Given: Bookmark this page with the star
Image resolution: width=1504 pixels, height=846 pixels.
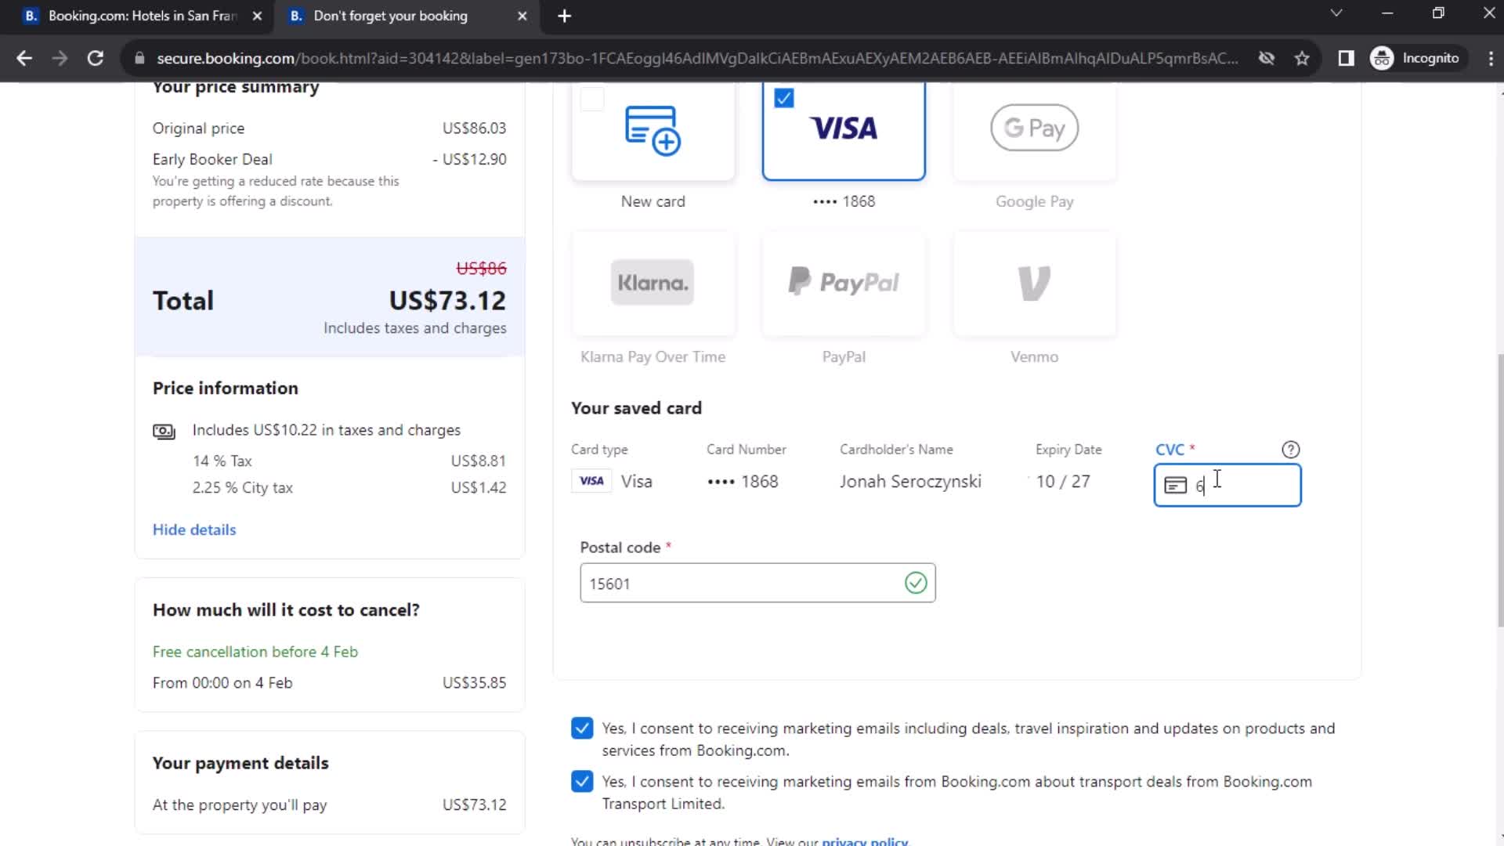Looking at the screenshot, I should [x=1302, y=58].
